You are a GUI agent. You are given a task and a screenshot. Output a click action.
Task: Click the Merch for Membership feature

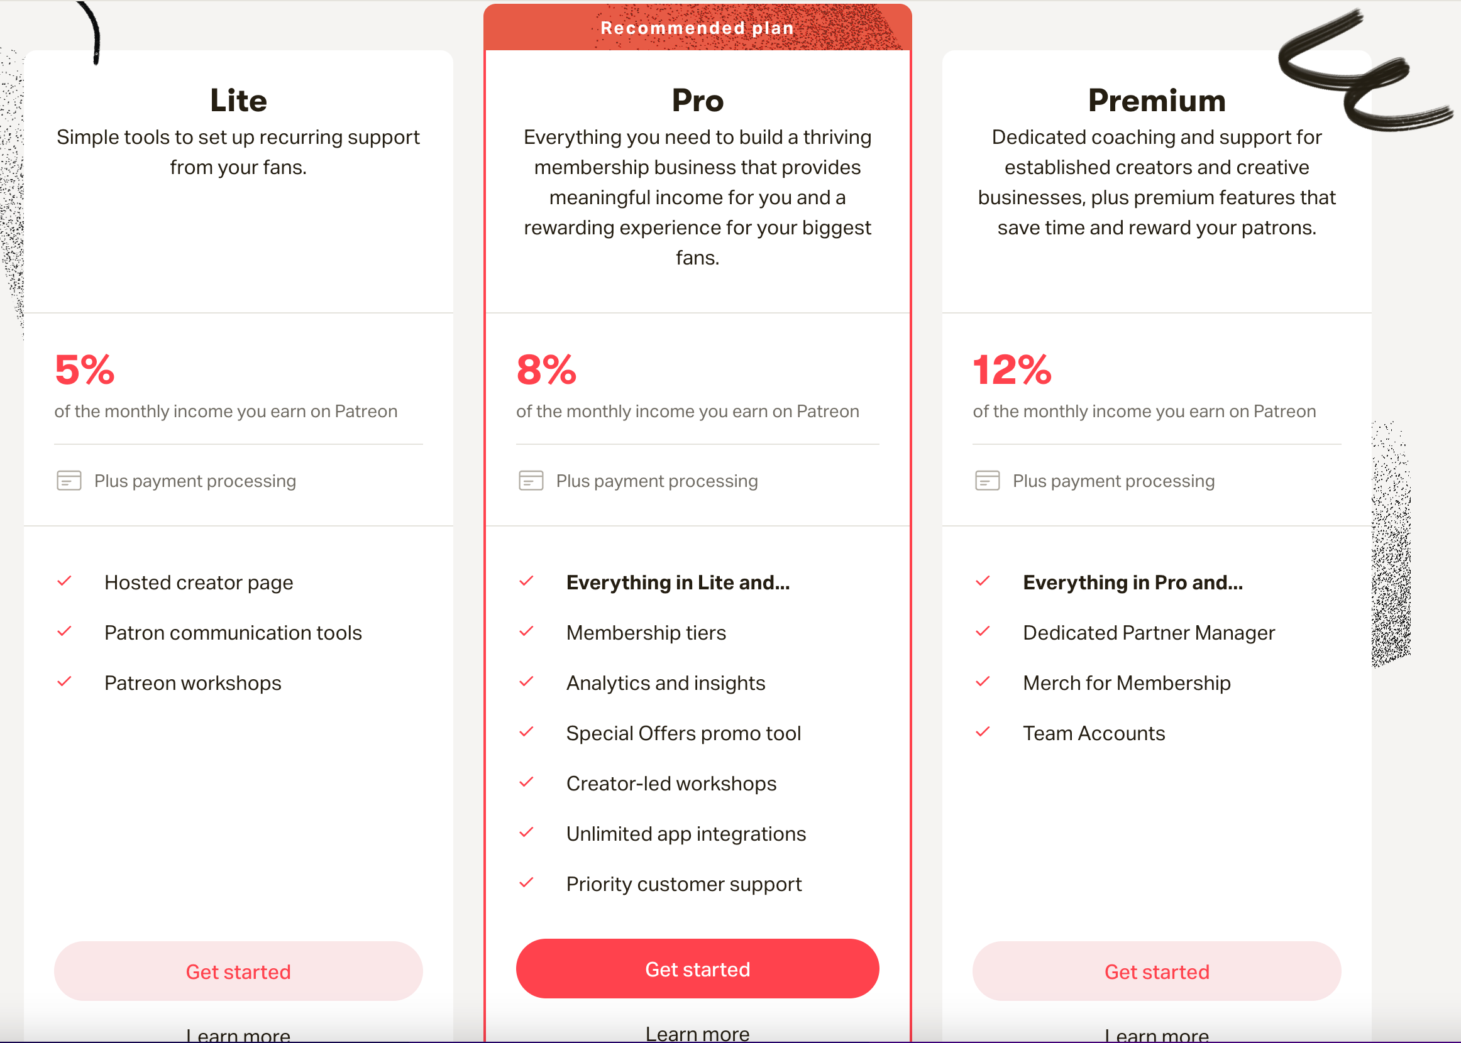click(1127, 683)
